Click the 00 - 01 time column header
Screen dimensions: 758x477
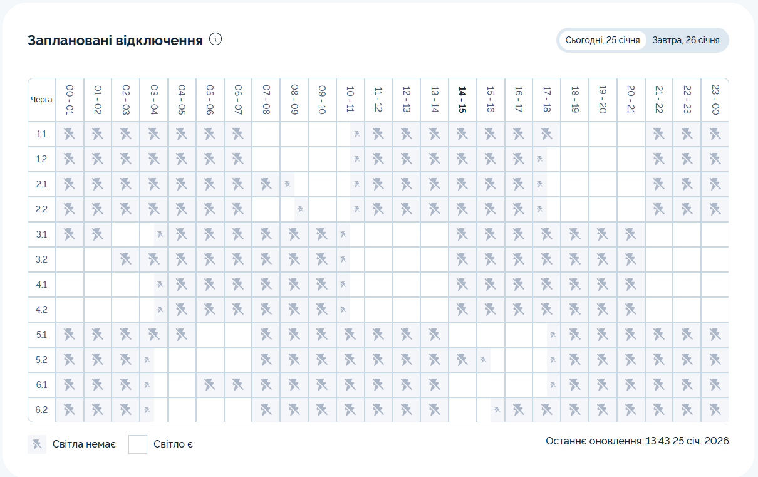(70, 100)
